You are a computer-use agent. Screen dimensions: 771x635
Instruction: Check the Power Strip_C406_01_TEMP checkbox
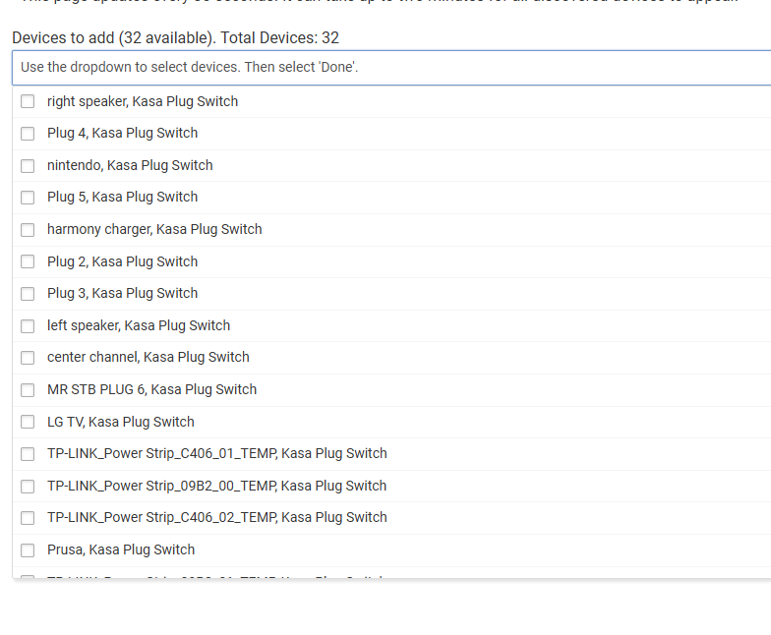tap(28, 454)
